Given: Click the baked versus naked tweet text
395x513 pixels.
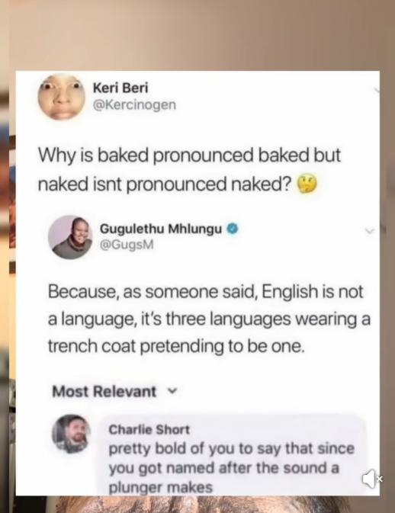Looking at the screenshot, I should pyautogui.click(x=190, y=169).
